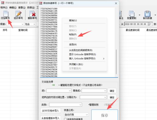This screenshot has width=157, height=120.
Task: Click 确定 next to 分隔符为 field
Action: pyautogui.click(x=112, y=97)
